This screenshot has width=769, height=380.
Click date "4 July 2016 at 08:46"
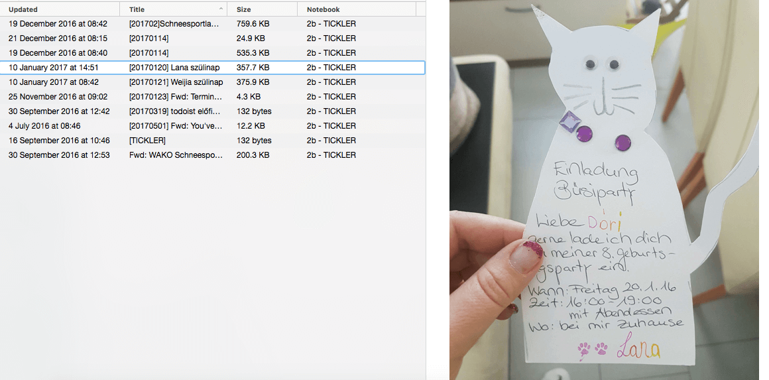click(44, 126)
